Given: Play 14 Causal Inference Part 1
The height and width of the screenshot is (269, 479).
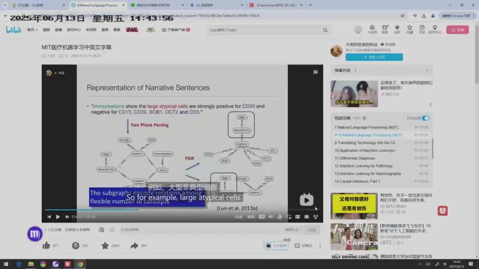Looking at the screenshot, I should tap(381, 181).
